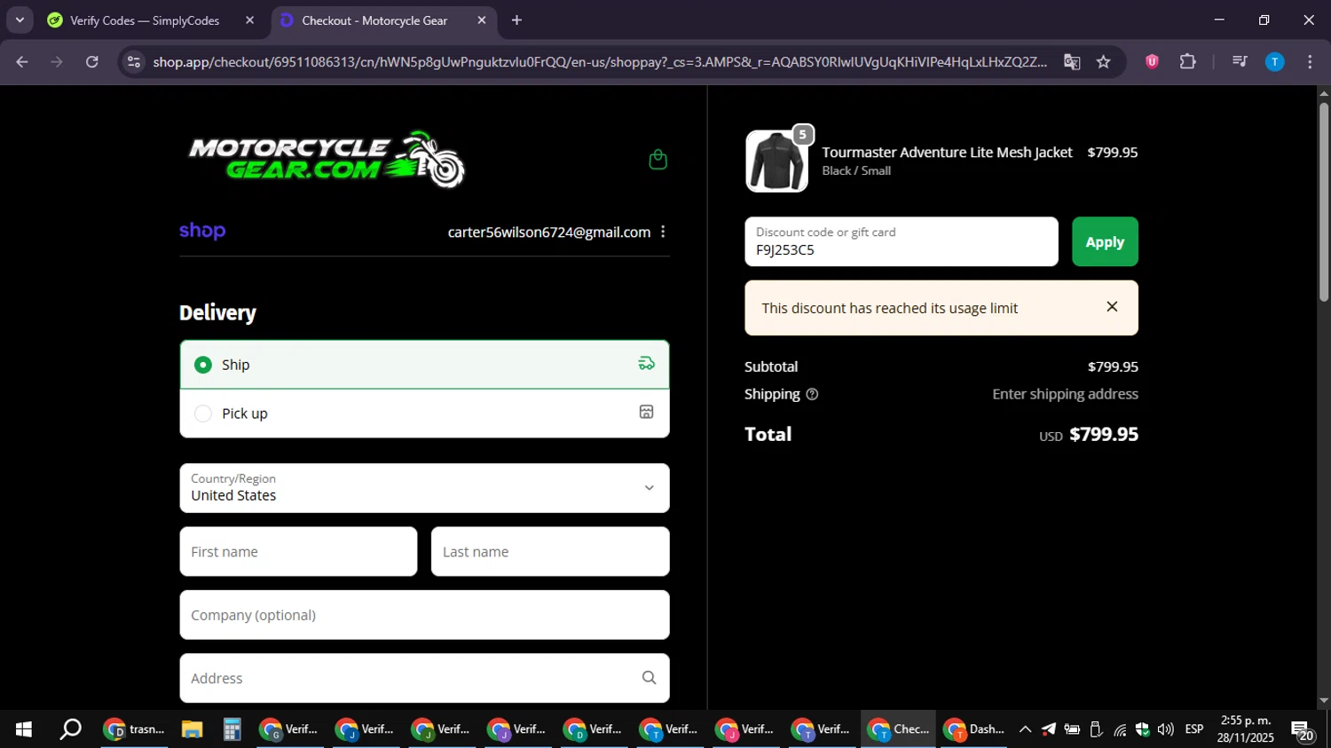This screenshot has height=748, width=1331.
Task: Open the notification center icon
Action: [x=1302, y=730]
